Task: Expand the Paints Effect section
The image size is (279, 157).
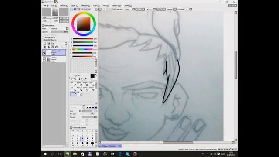Action: coord(43,25)
